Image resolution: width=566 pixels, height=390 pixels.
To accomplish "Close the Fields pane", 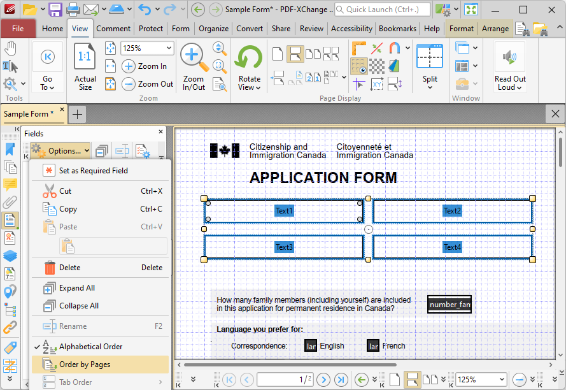I will (x=160, y=131).
